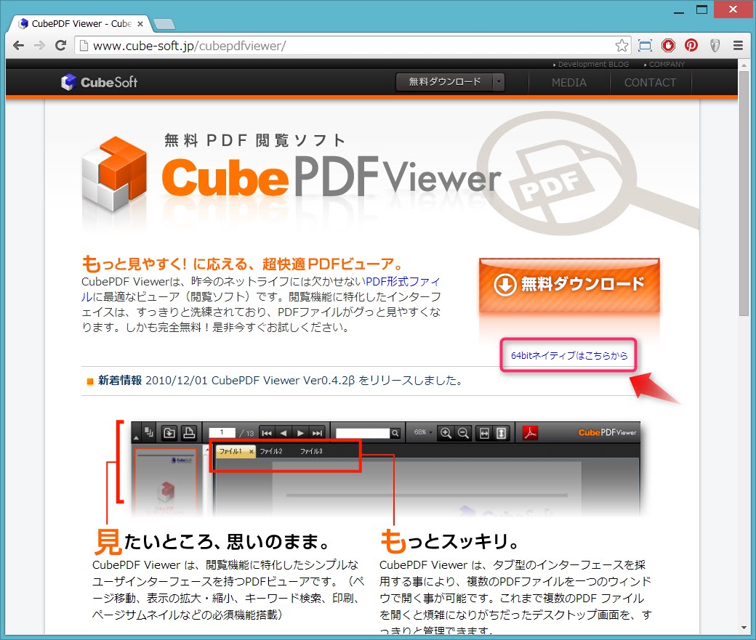756x640 pixels.
Task: Click the 68% zoom dropdown in screenshot
Action: point(423,432)
